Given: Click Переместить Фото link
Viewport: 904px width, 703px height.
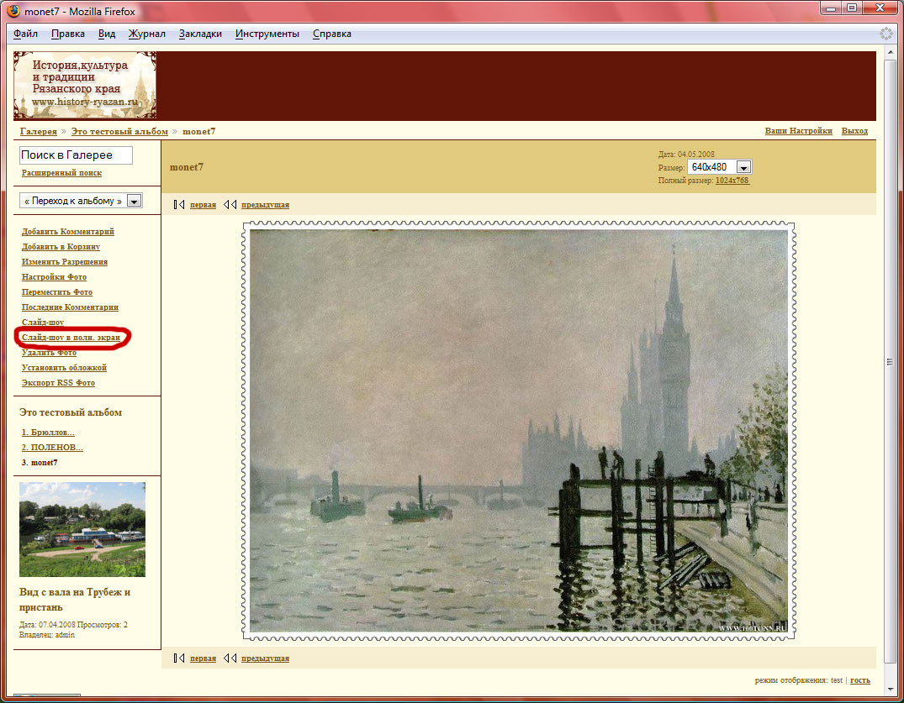Looking at the screenshot, I should click(57, 292).
